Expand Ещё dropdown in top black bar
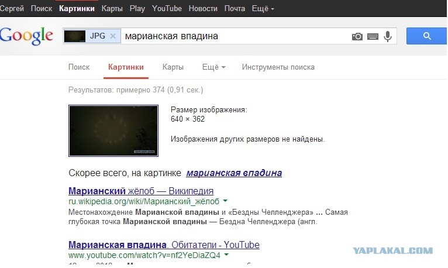 click(x=263, y=9)
